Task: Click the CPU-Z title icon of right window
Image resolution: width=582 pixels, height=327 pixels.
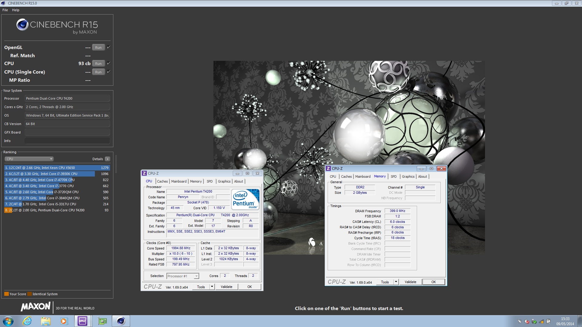Action: coord(328,169)
